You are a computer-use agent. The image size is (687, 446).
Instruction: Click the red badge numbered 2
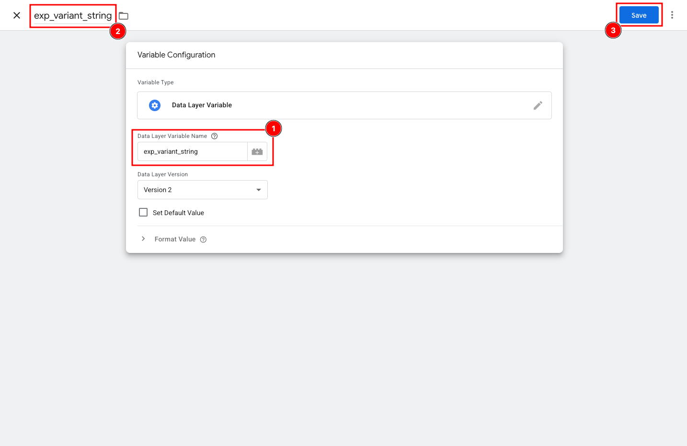118,32
